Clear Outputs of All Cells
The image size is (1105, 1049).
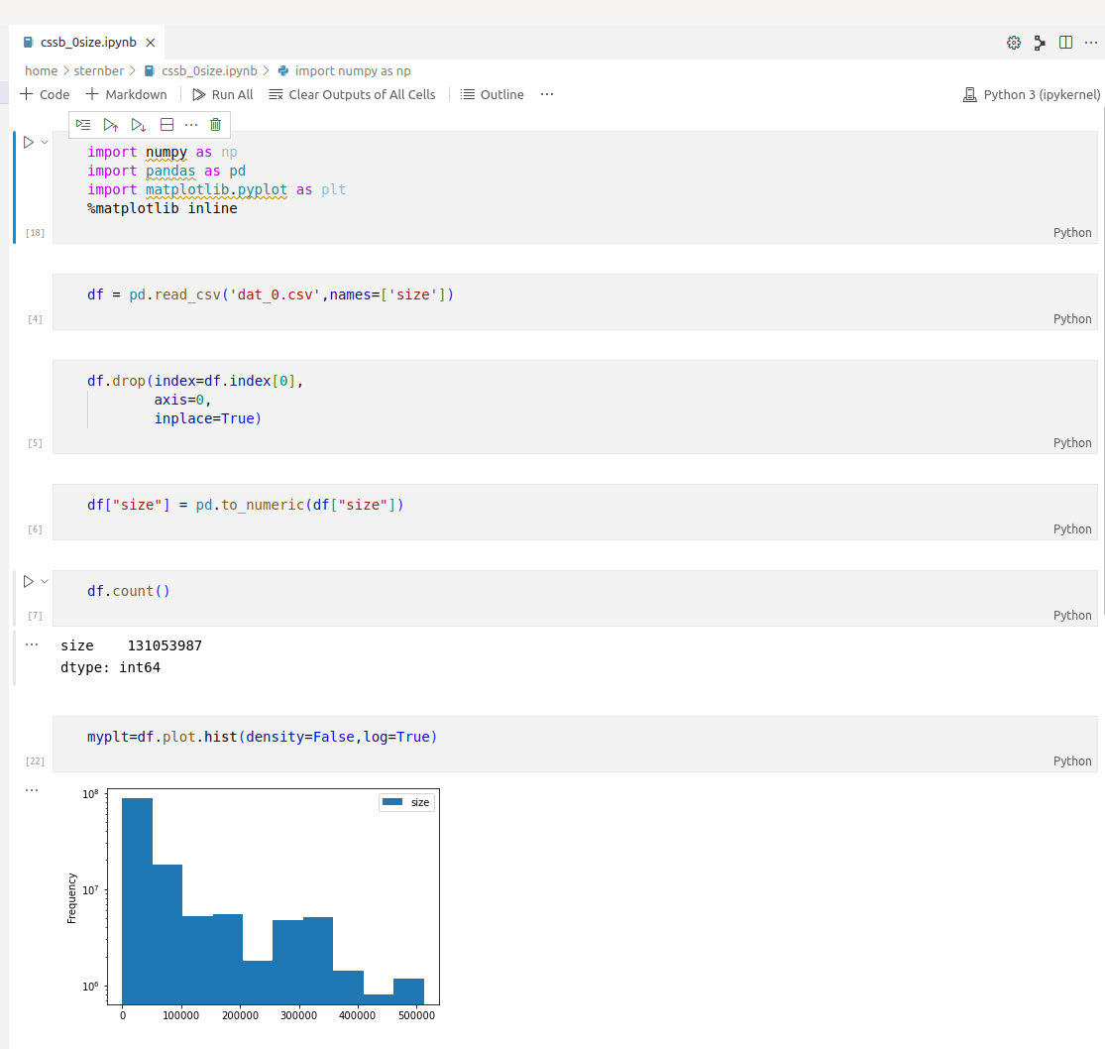click(x=352, y=95)
